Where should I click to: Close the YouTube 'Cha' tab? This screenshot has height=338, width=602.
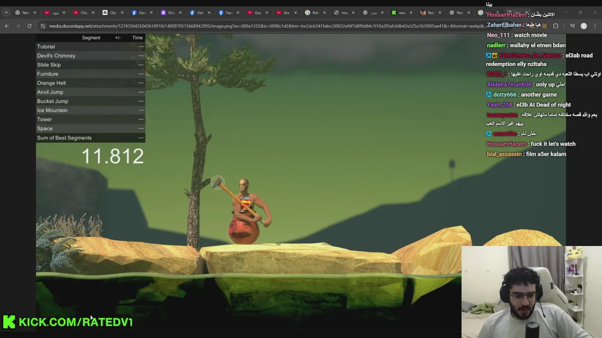coord(93,13)
